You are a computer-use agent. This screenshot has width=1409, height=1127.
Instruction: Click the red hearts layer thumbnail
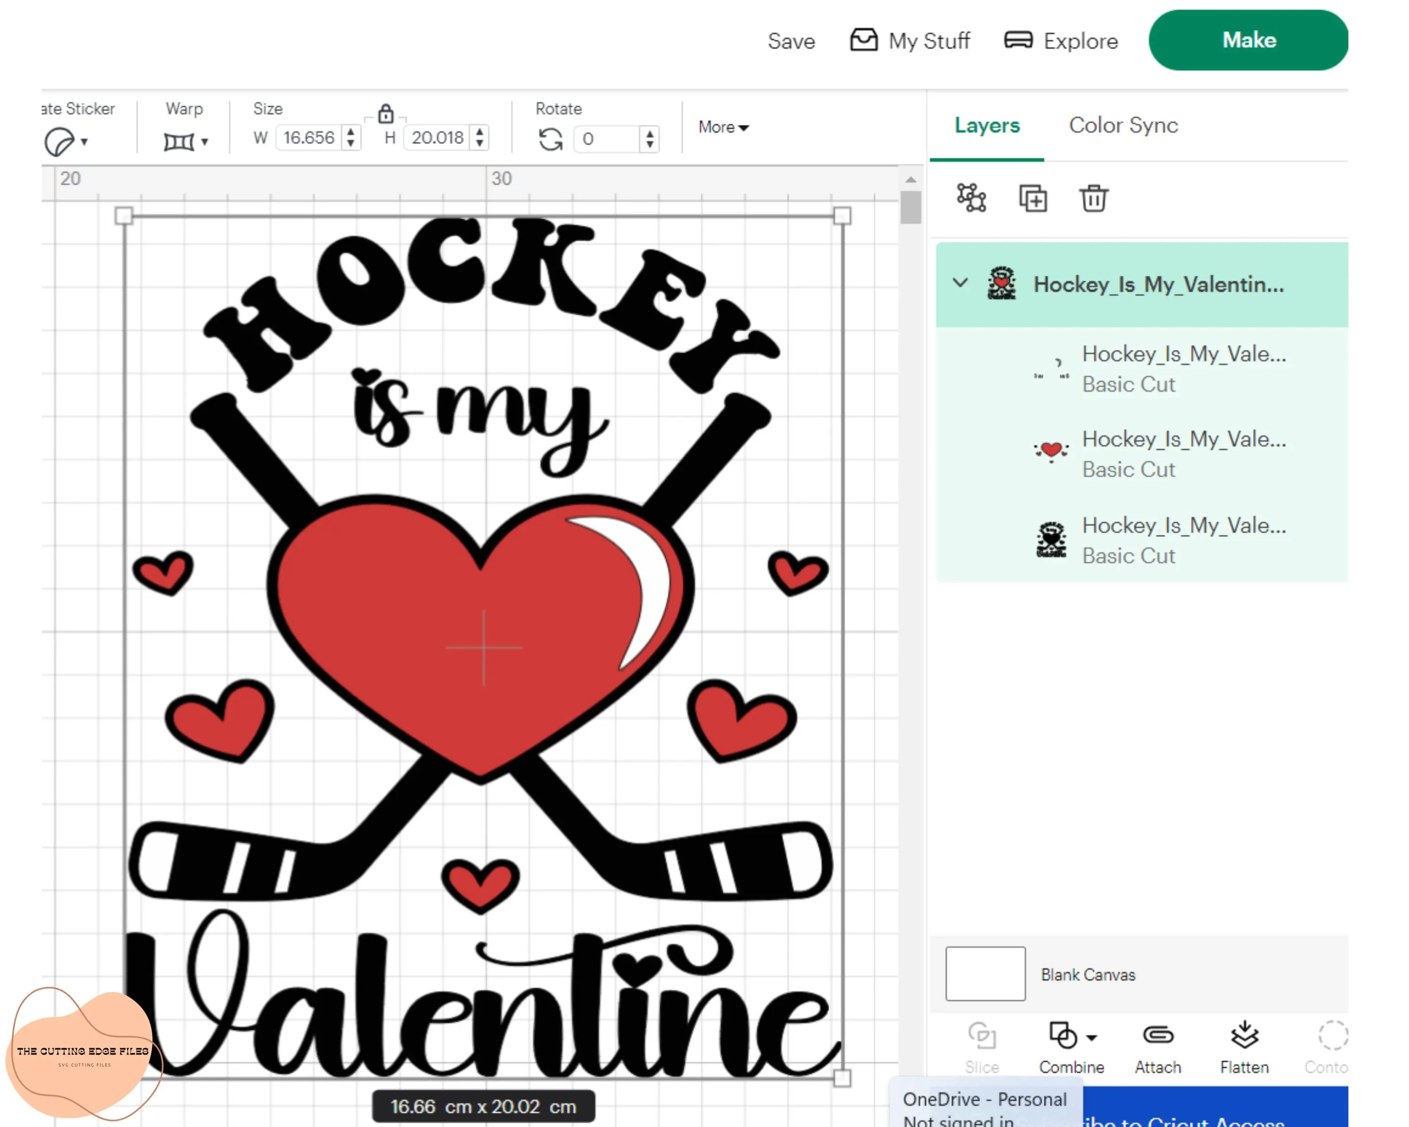1051,451
